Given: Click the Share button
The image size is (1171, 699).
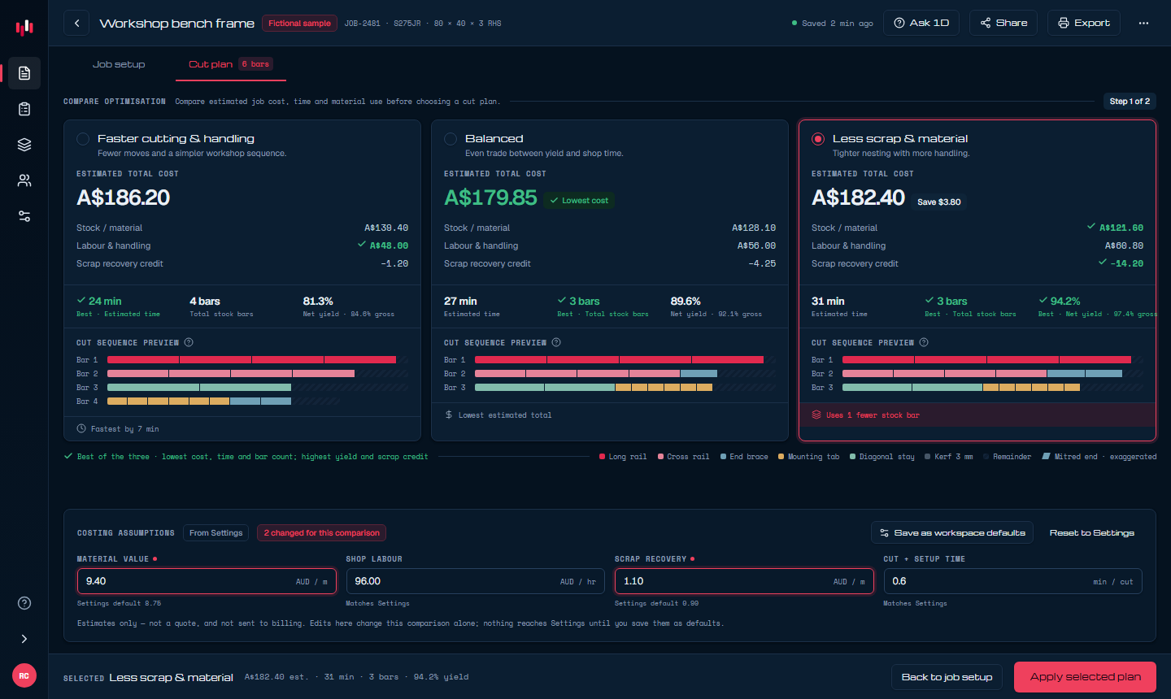Looking at the screenshot, I should tap(1004, 23).
